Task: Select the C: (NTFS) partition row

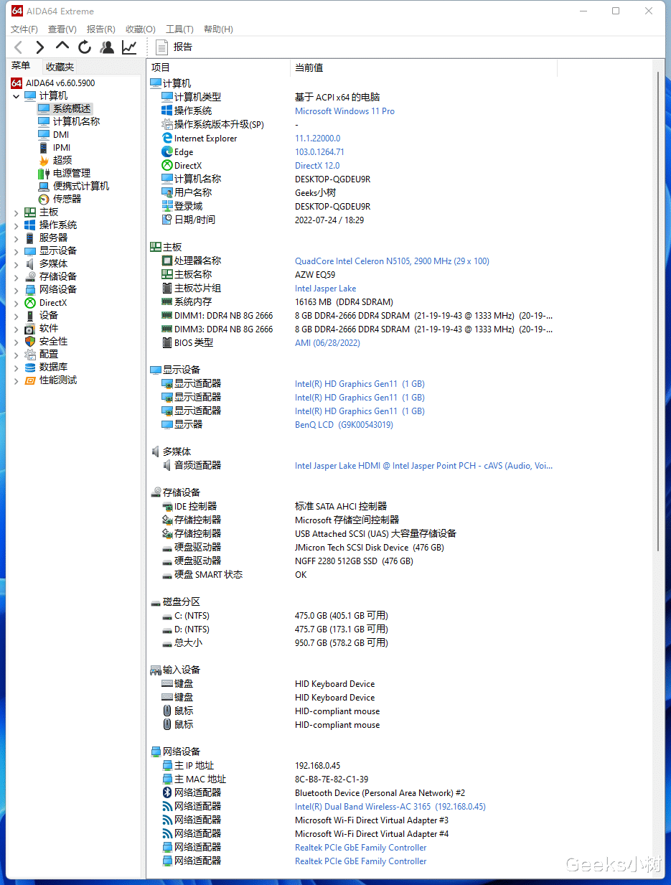Action: [352, 616]
